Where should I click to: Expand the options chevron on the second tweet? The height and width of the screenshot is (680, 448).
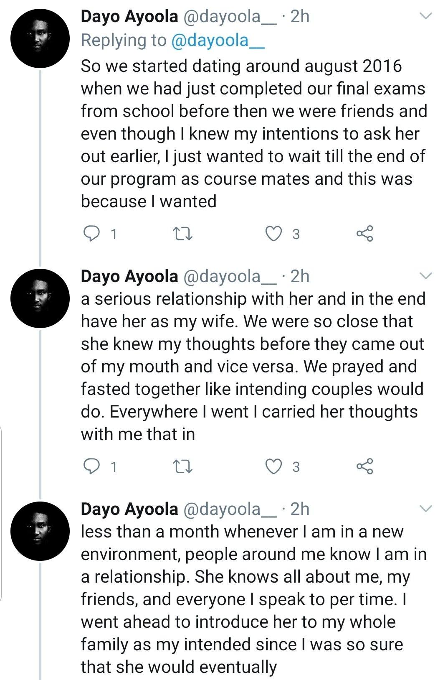point(425,276)
